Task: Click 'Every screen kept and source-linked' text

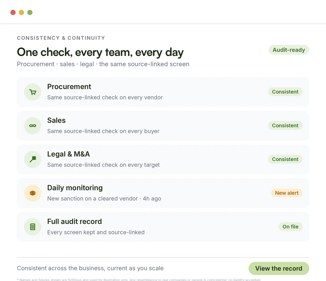Action: point(96,232)
